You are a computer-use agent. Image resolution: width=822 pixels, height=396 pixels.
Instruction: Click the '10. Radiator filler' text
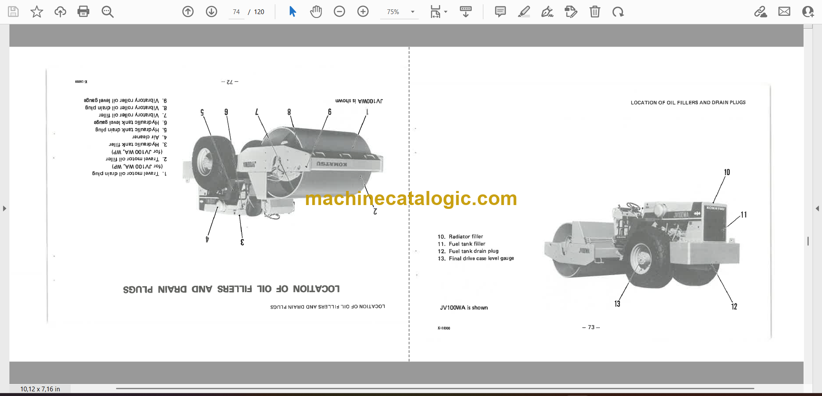tap(460, 236)
